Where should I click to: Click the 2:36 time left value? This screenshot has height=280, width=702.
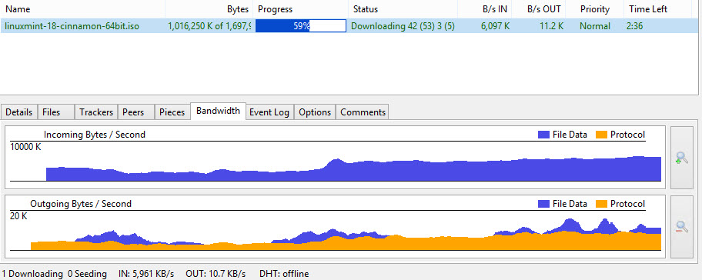click(635, 26)
